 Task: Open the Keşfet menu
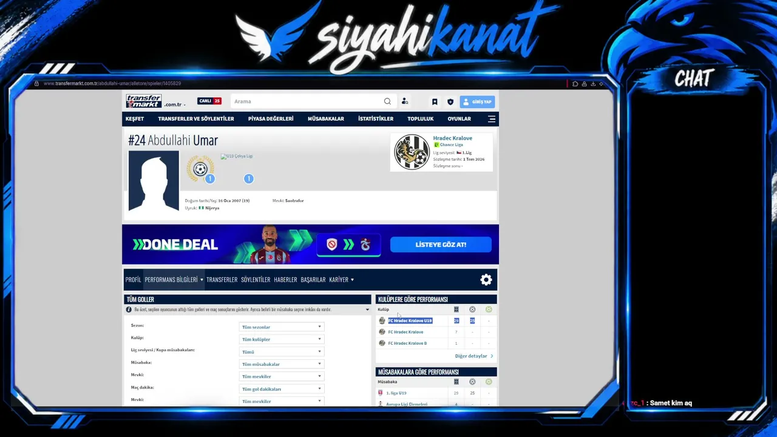[x=135, y=119]
